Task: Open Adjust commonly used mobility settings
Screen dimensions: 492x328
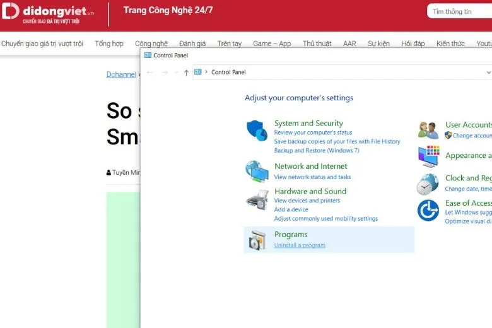Action: point(326,218)
